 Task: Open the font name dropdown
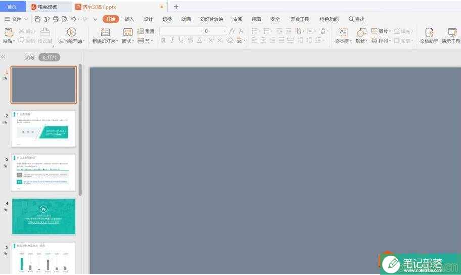202,31
